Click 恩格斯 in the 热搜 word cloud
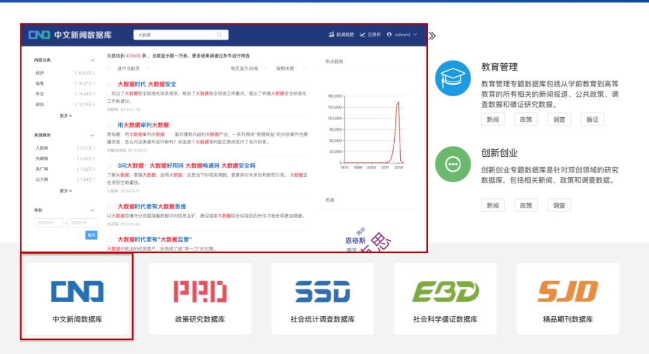 pos(355,240)
